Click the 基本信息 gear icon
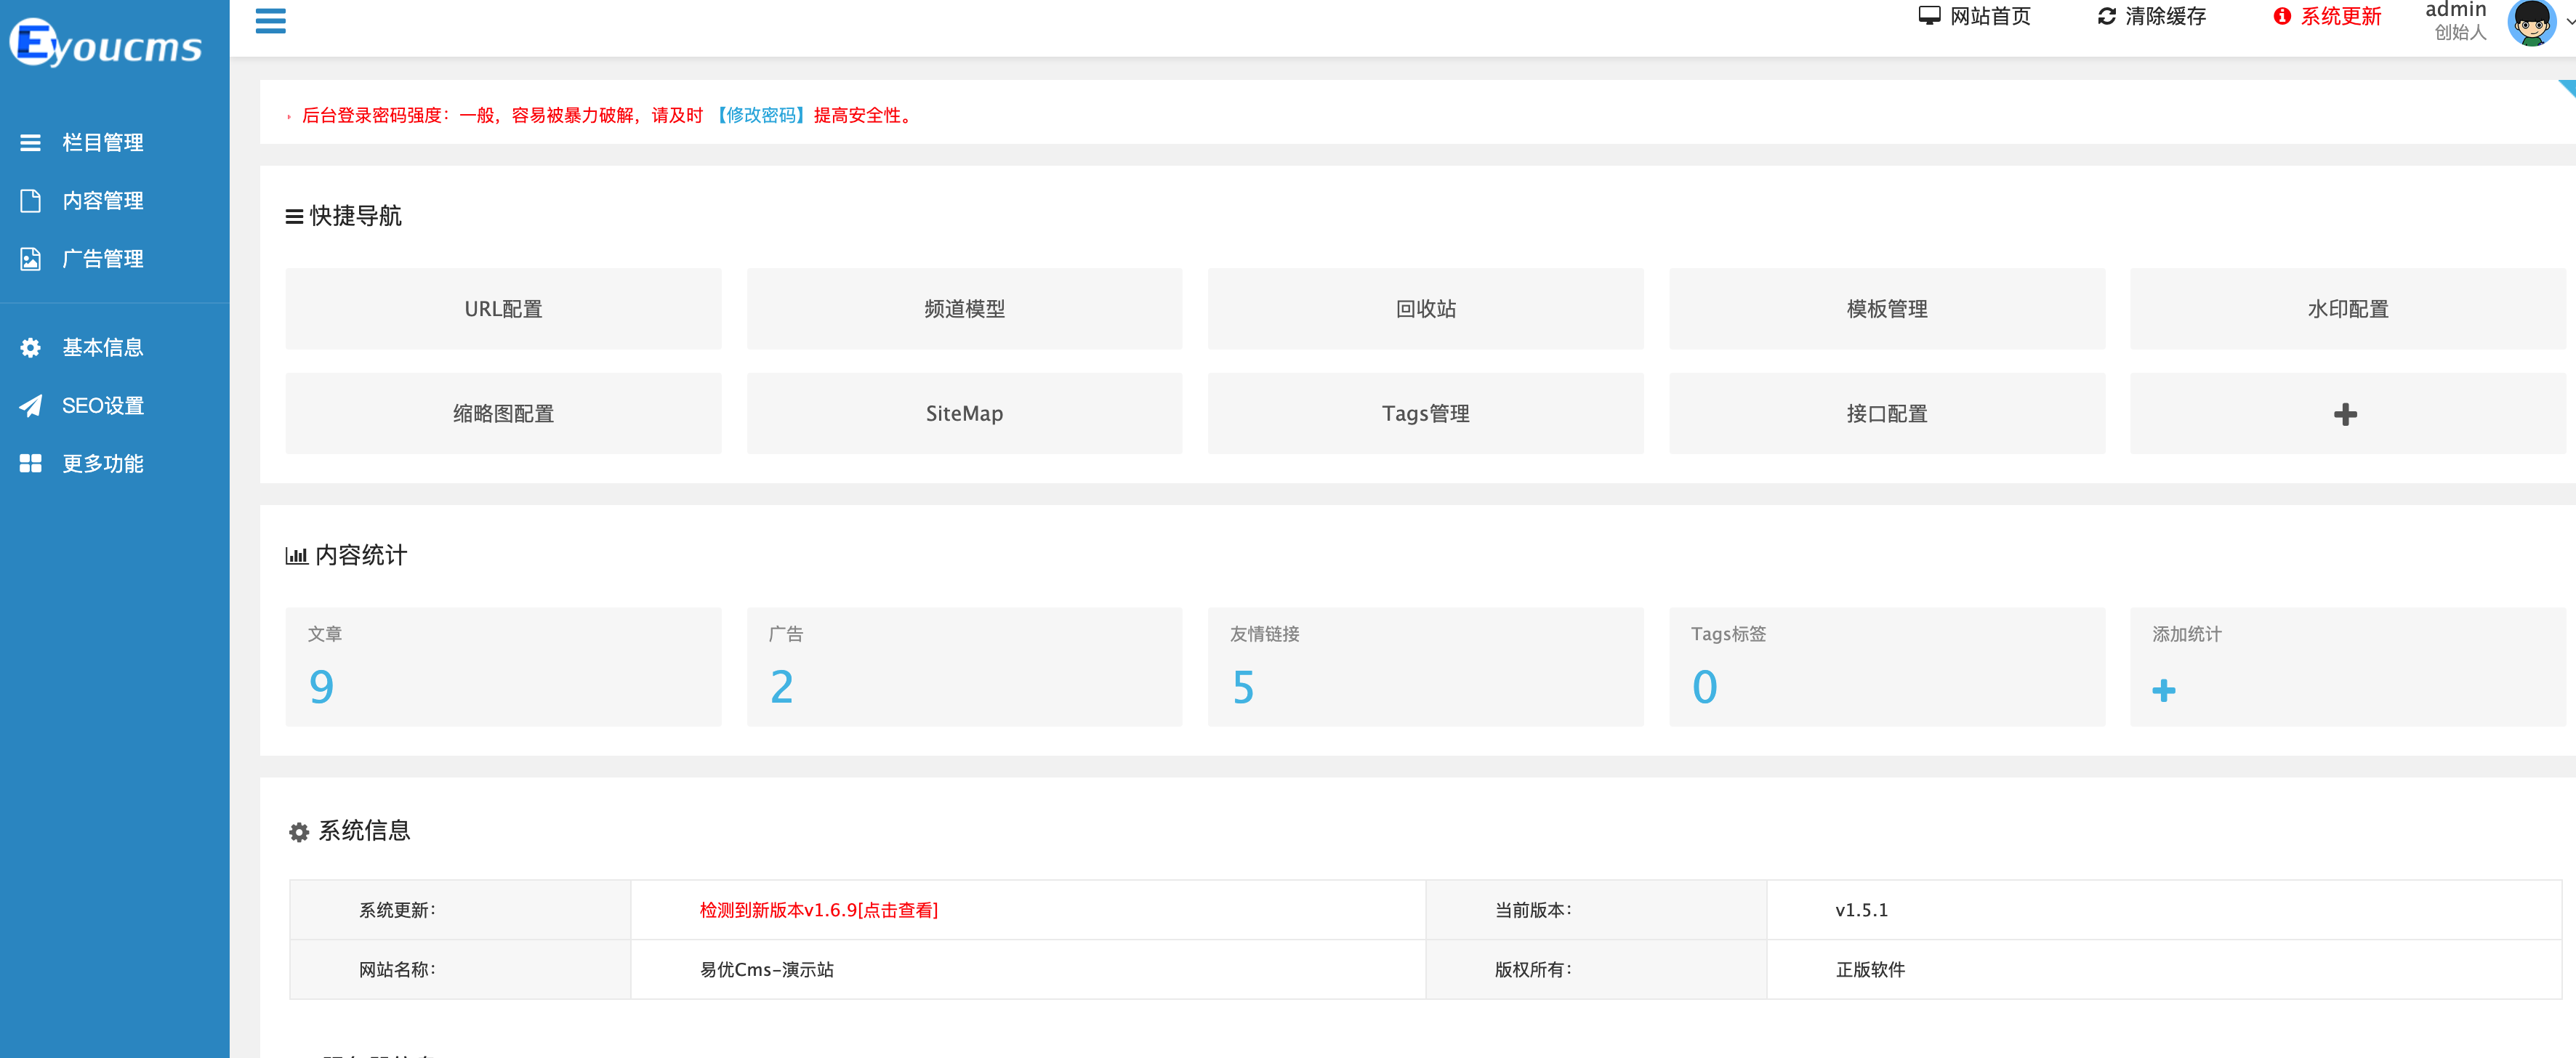The image size is (2576, 1058). click(x=30, y=347)
